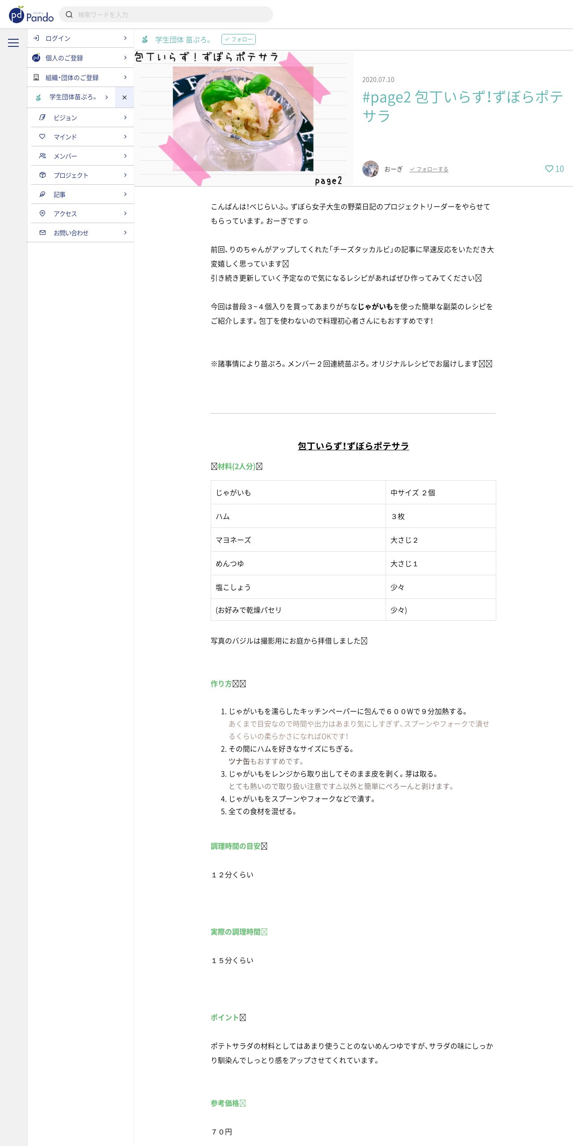The width and height of the screenshot is (573, 1146).
Task: Toggle the hamburger menu icon
Action: [x=13, y=43]
